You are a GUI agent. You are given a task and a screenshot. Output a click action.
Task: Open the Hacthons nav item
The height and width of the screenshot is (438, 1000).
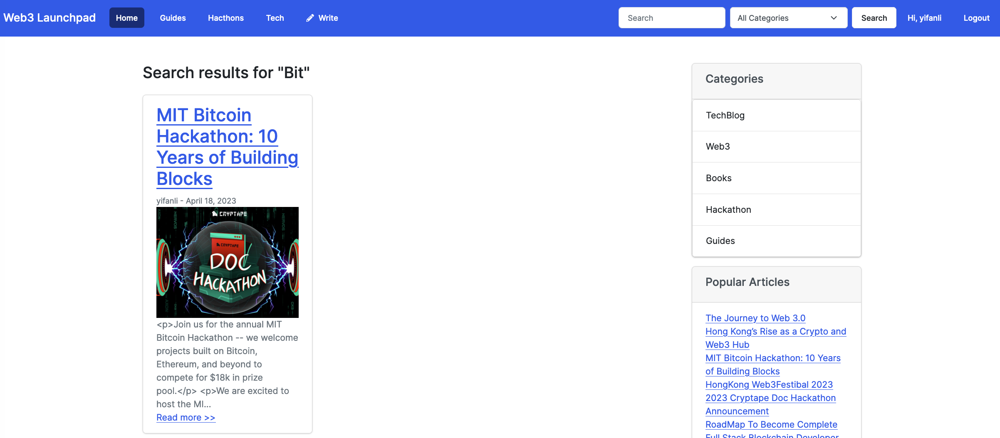coord(226,18)
